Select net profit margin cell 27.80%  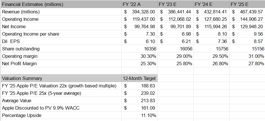coord(247,63)
